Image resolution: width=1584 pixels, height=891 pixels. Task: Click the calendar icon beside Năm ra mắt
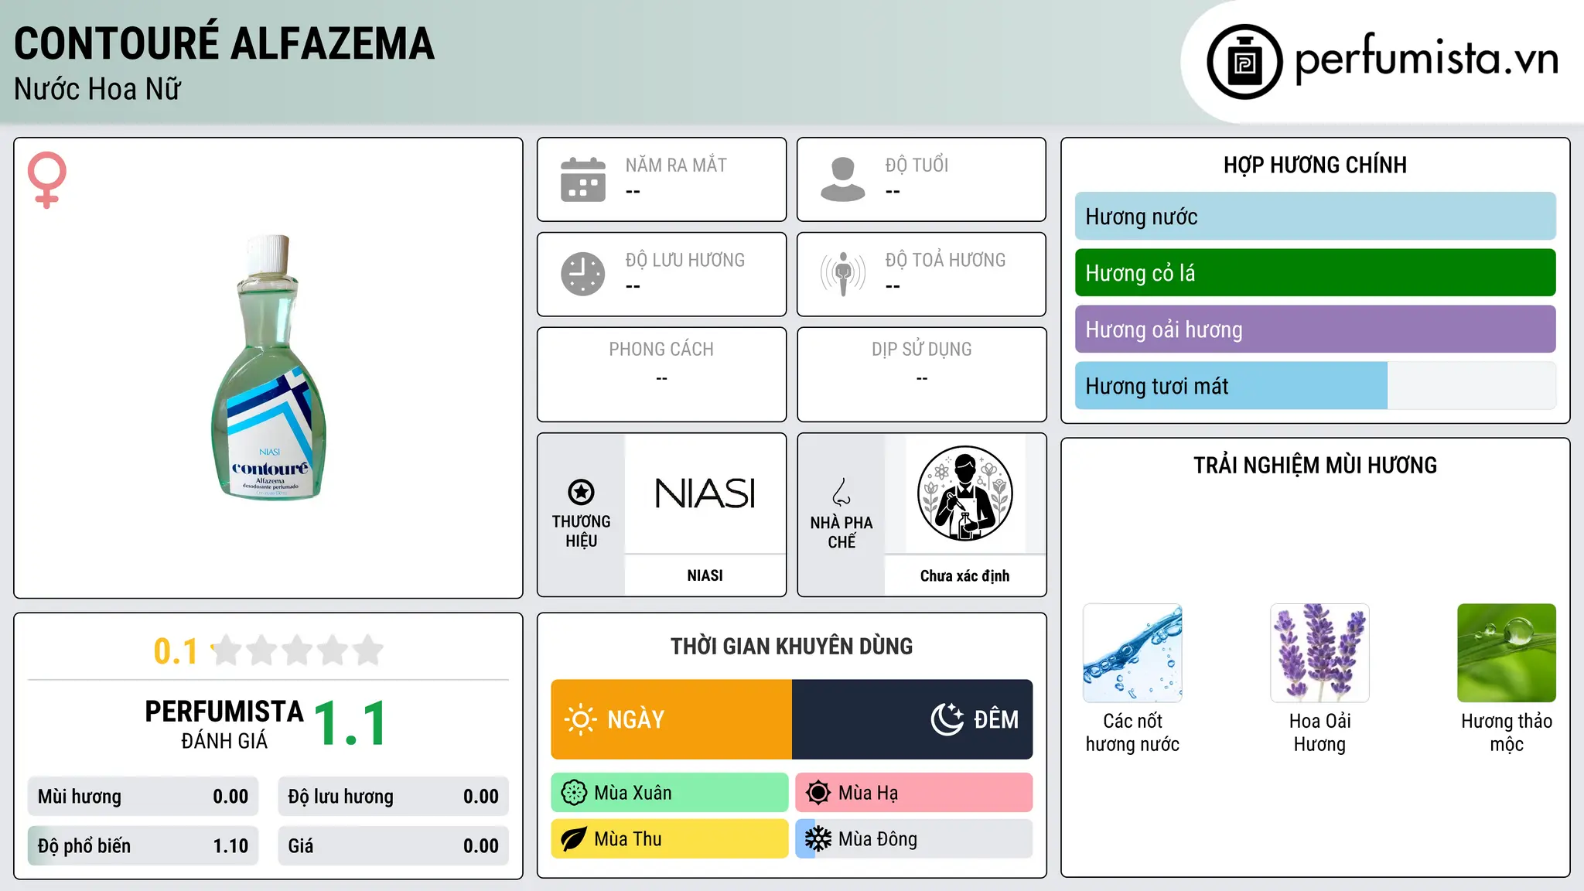pyautogui.click(x=583, y=179)
